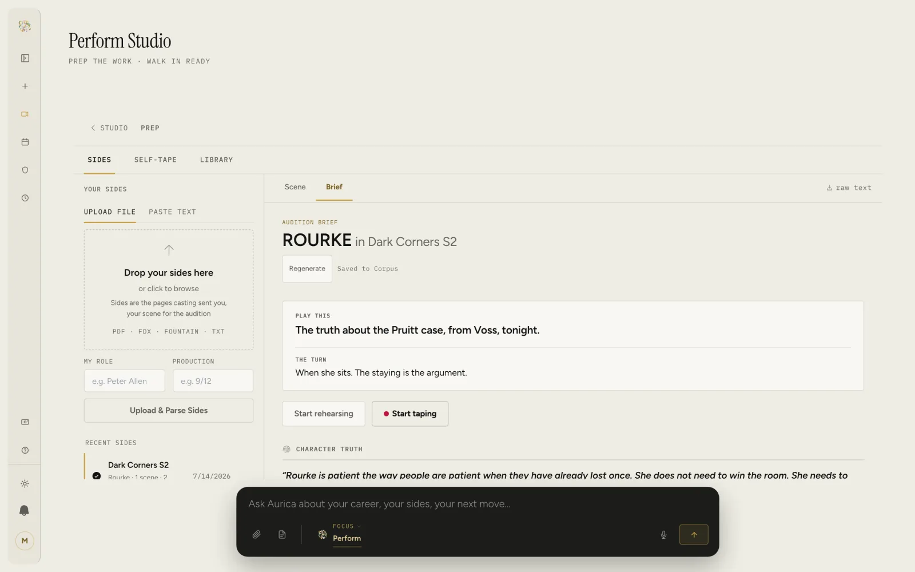Viewport: 915px width, 572px height.
Task: Click the banknote icon in lower sidebar
Action: [x=25, y=422]
